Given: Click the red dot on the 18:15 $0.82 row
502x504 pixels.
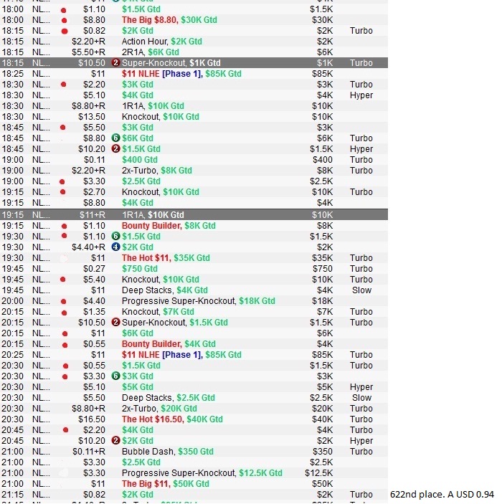Looking at the screenshot, I should click(x=65, y=31).
